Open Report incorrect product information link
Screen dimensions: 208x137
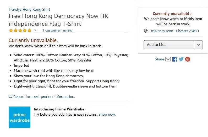point(44,97)
